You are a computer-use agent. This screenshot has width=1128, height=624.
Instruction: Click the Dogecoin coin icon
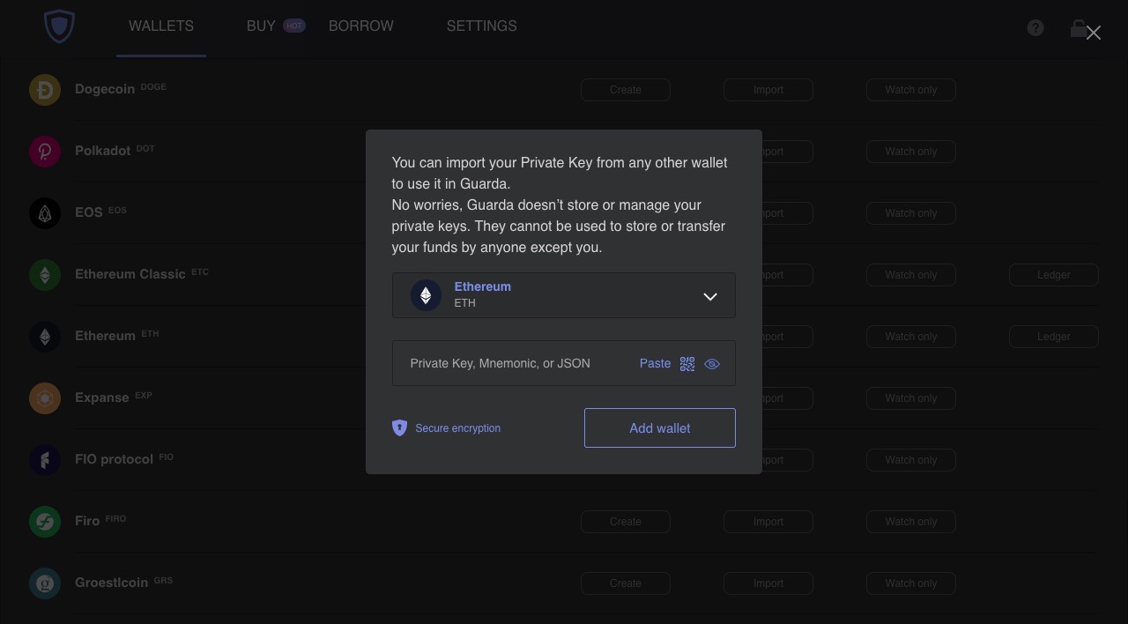45,90
